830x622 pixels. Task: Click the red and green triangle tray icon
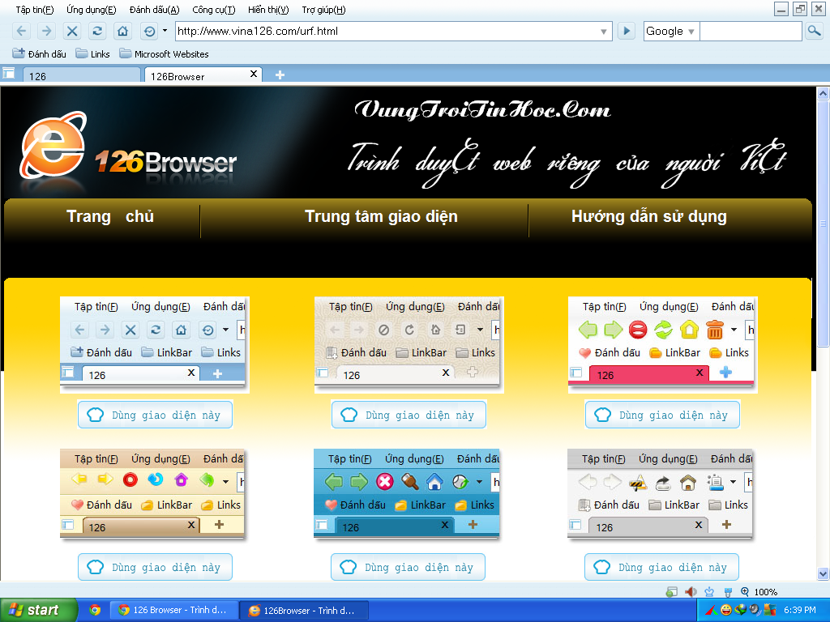click(x=712, y=610)
